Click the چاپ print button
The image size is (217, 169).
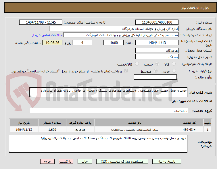pyautogui.click(x=85, y=162)
